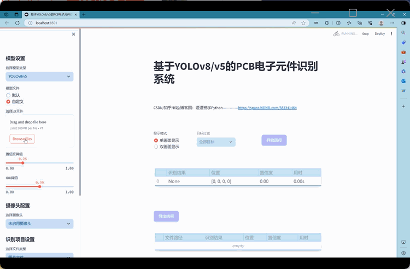Image resolution: width=410 pixels, height=269 pixels.
Task: Open Microsoft 365 icon in sidebar
Action: point(403,72)
